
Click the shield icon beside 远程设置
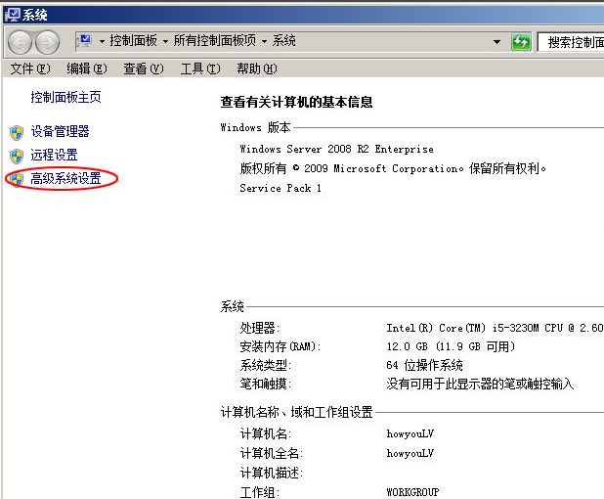tap(16, 156)
